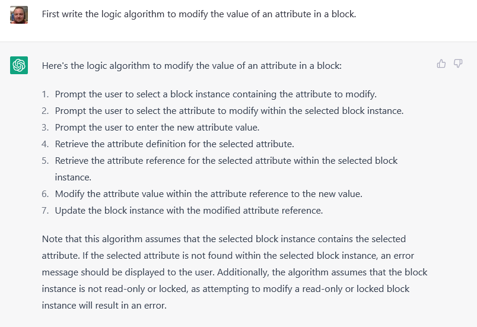The width and height of the screenshot is (477, 327).
Task: Select step 1 about selecting a block instance
Action: coord(216,94)
